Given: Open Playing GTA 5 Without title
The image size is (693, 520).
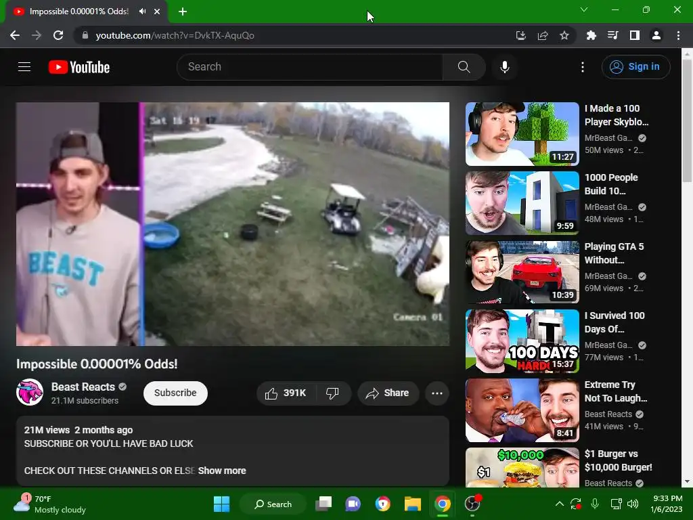Looking at the screenshot, I should [x=614, y=253].
